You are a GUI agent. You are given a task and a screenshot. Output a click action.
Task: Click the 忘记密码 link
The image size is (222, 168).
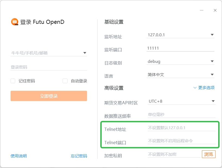point(79,156)
